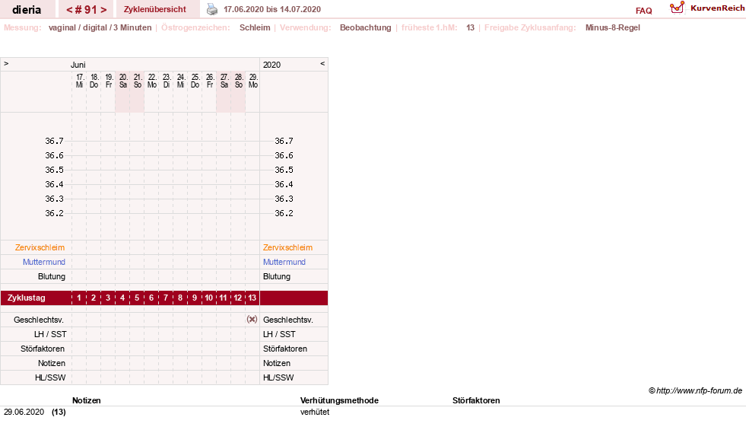Viewport: 746px width, 430px height.
Task: Click the left LH / SST row label
Action: click(x=50, y=334)
